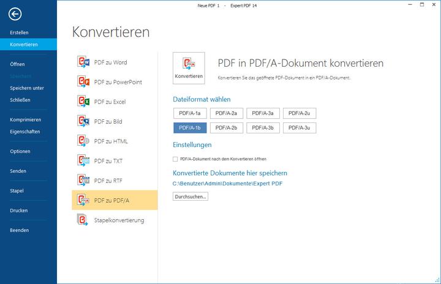Select the PDF zu HTML label

(x=111, y=141)
